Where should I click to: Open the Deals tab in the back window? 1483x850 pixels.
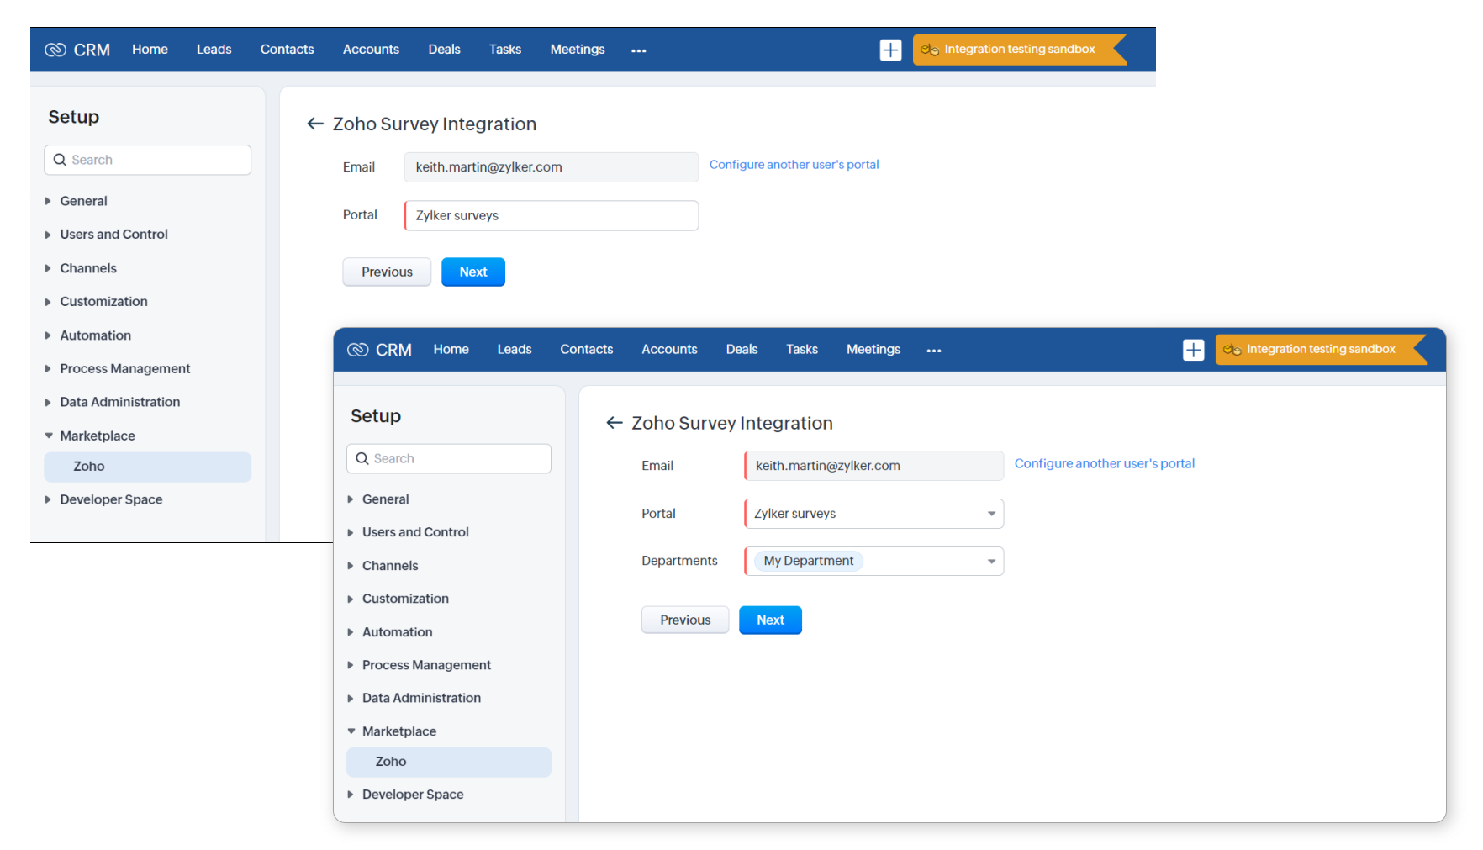[444, 50]
